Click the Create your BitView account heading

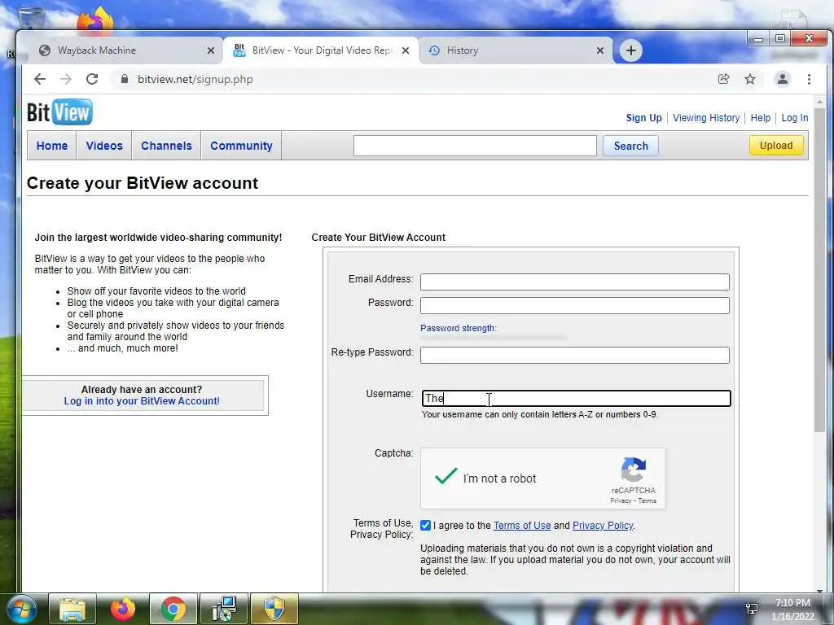coord(142,183)
